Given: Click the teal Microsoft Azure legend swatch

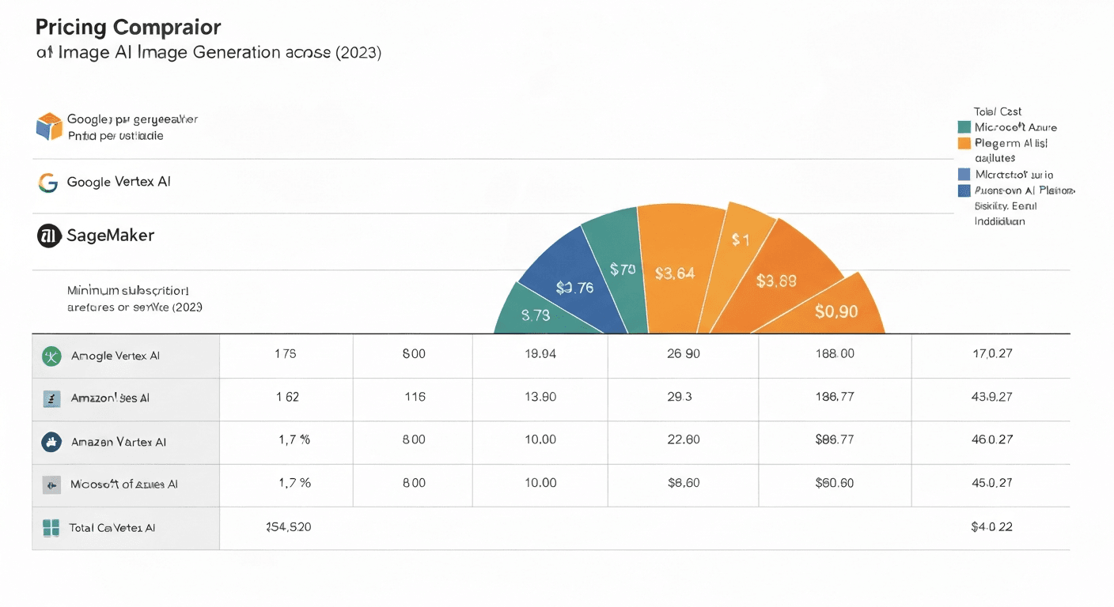Looking at the screenshot, I should pyautogui.click(x=964, y=127).
